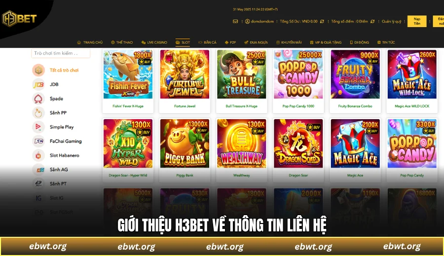Click the H3BET logo
Screen dimensions: 444x256
19,19
